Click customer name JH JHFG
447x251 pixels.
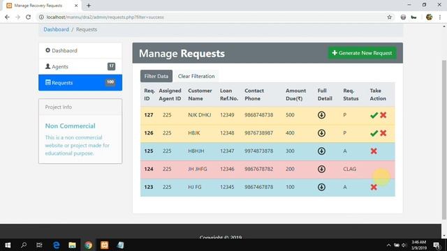point(197,169)
